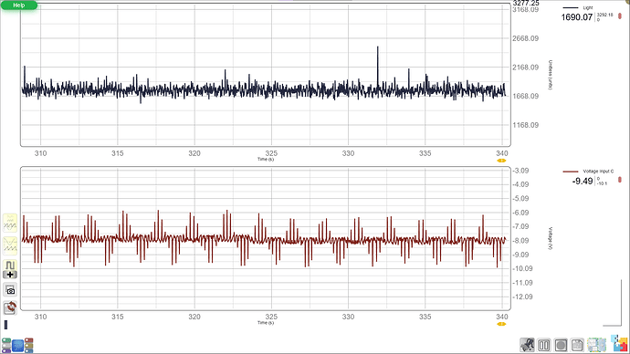Screen dimensions: 630x354
Task: Click the yellow marker under the Light graph
Action: [501, 161]
